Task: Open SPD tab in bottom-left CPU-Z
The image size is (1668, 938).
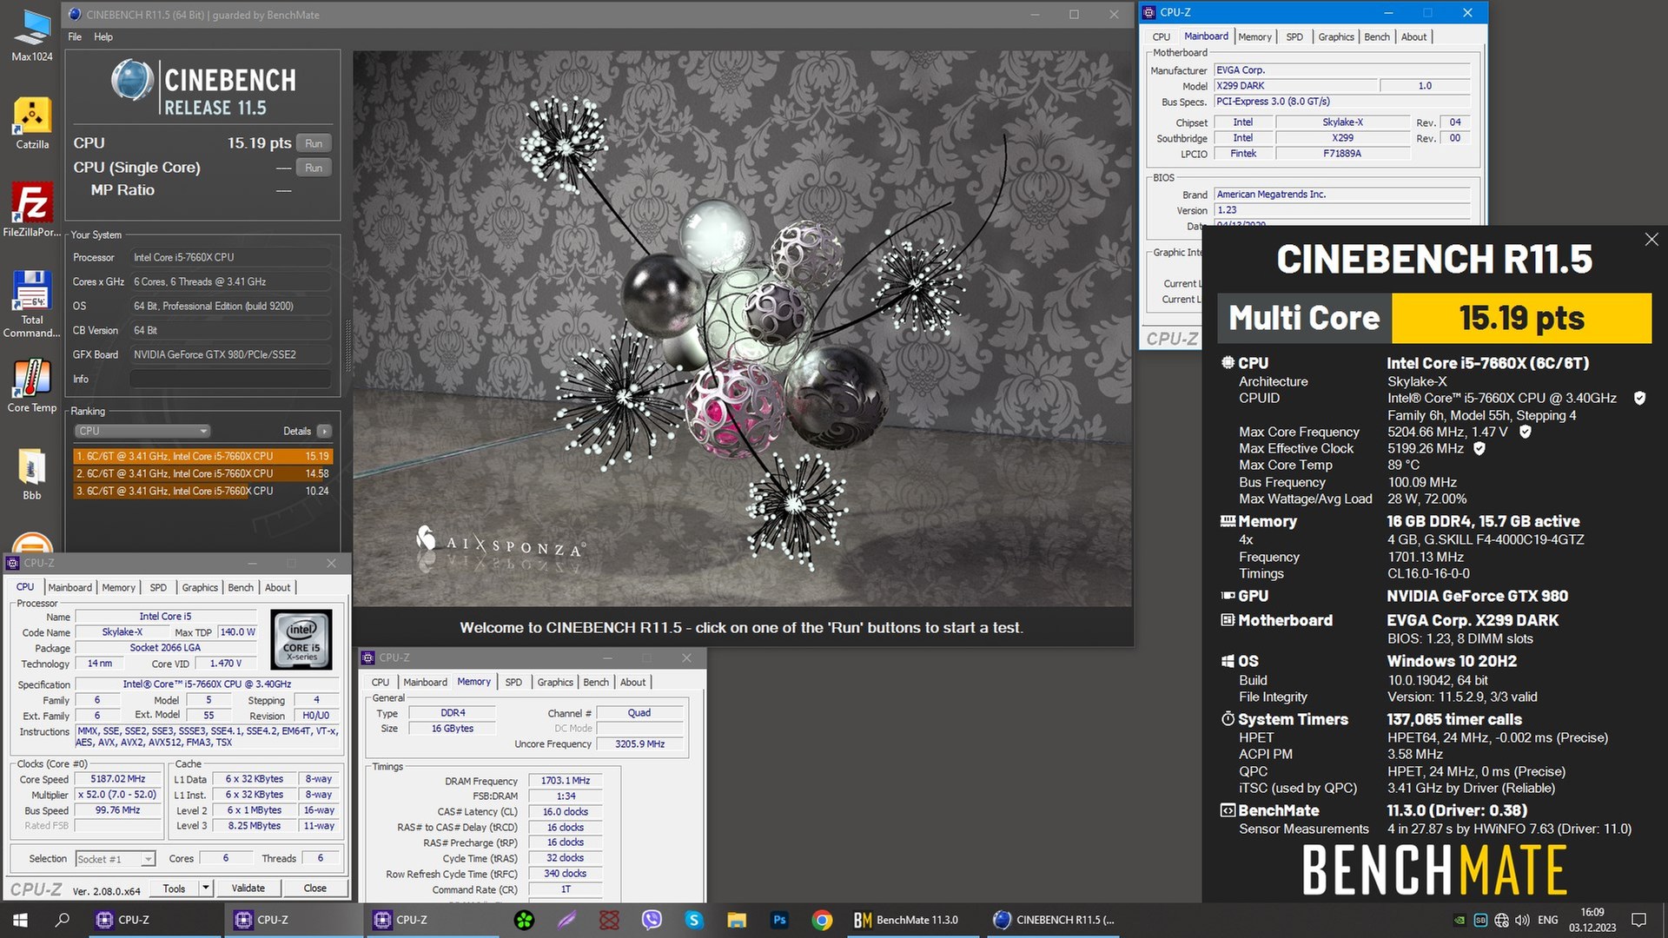Action: [158, 587]
